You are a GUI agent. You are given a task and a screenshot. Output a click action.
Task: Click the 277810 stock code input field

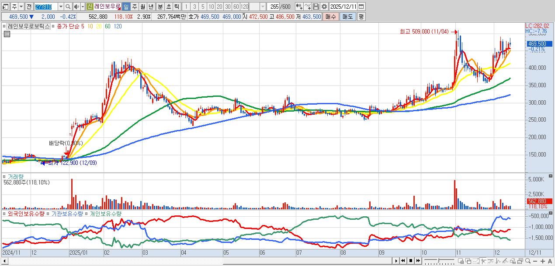[x=46, y=7]
